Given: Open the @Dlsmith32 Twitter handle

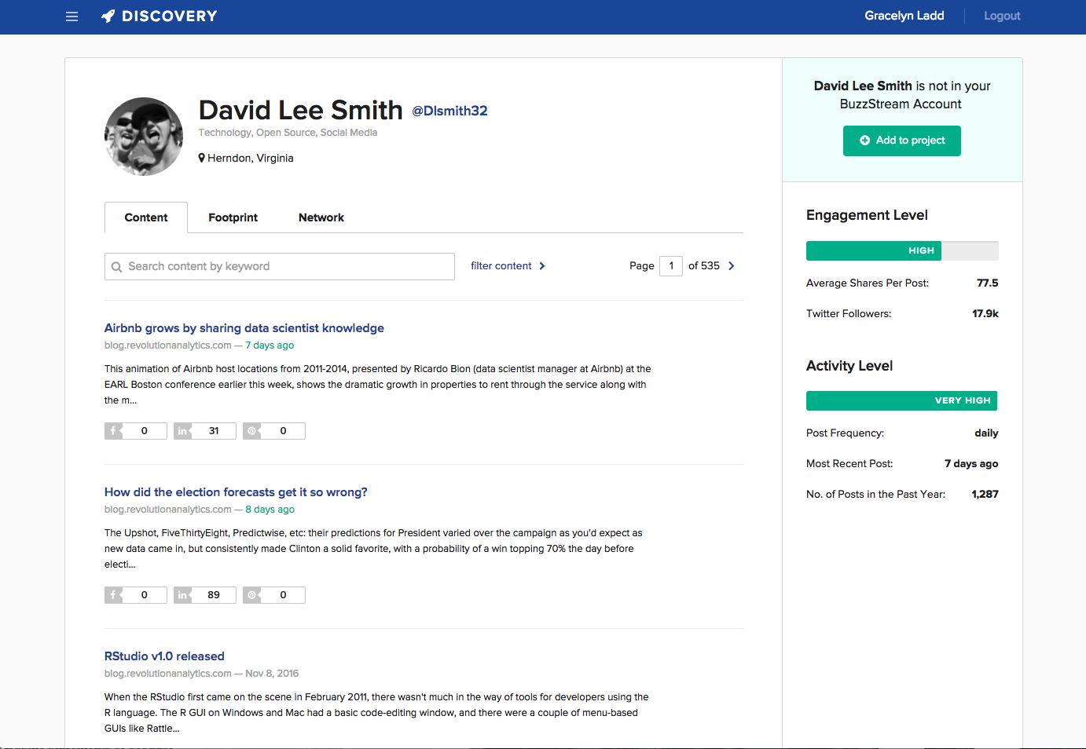Looking at the screenshot, I should (450, 111).
